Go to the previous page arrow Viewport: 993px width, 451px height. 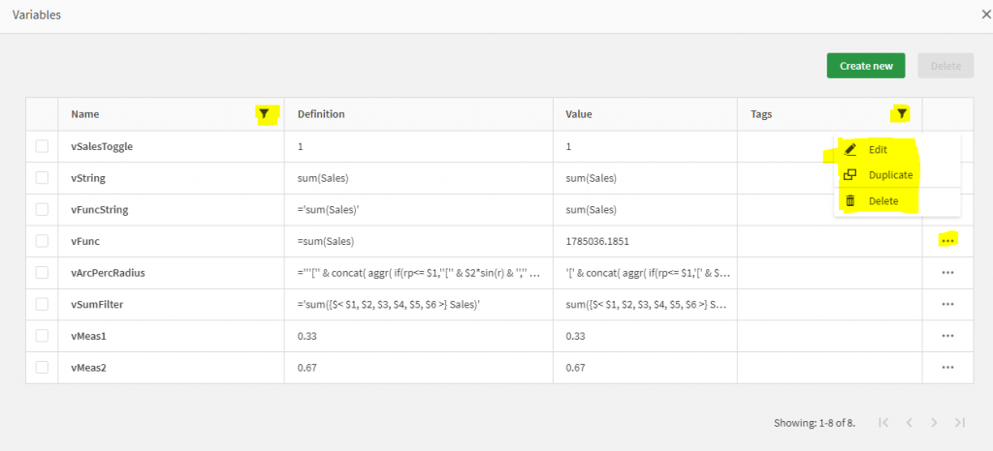909,423
